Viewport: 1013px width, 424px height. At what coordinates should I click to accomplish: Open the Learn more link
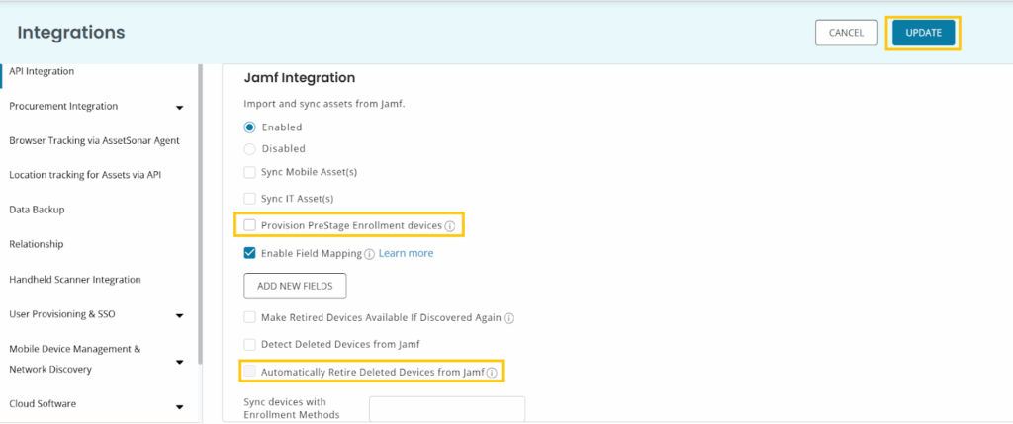[x=406, y=253]
